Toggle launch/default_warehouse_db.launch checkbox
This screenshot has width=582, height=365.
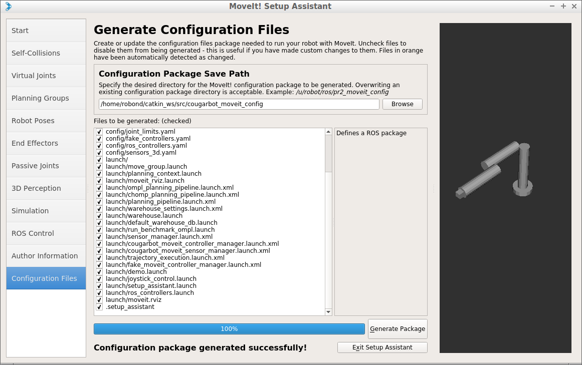click(99, 223)
